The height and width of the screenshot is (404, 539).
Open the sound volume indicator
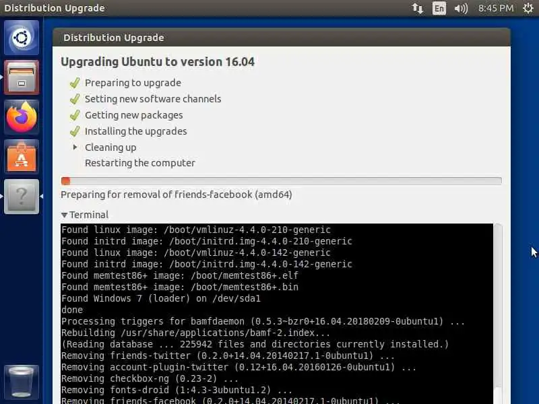coord(461,8)
